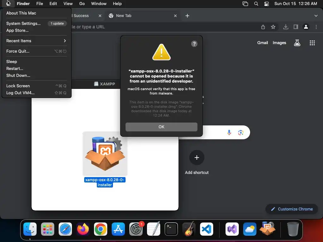Launch Firefox from the Dock
The image size is (323, 242).
(x=83, y=229)
